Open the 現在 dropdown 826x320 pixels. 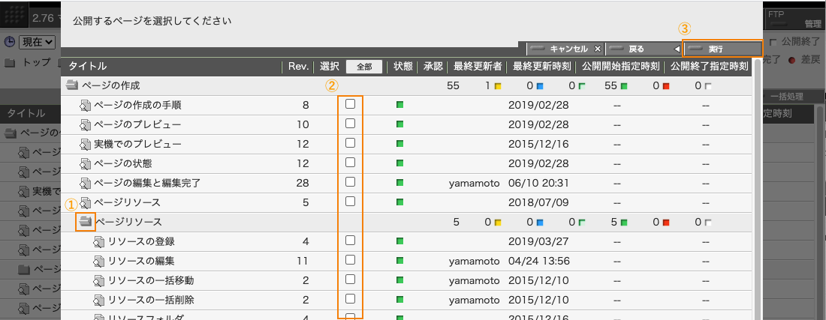[37, 43]
